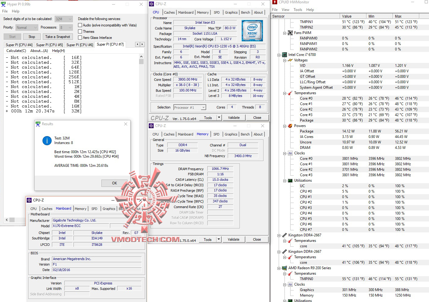Collapse the Utilizations group containing CPU #0
This screenshot has width=429, height=302.
[x=284, y=180]
